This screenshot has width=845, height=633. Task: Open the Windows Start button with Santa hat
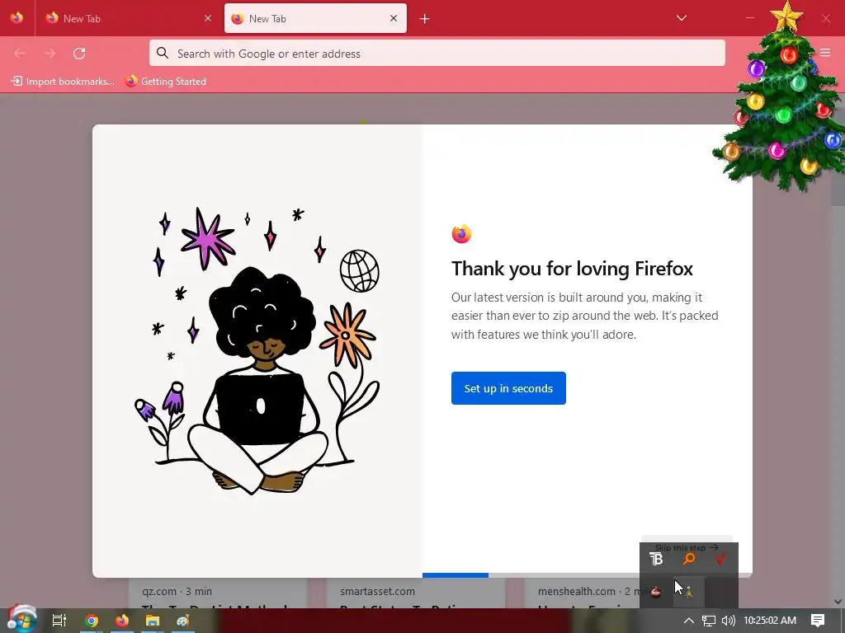click(21, 619)
